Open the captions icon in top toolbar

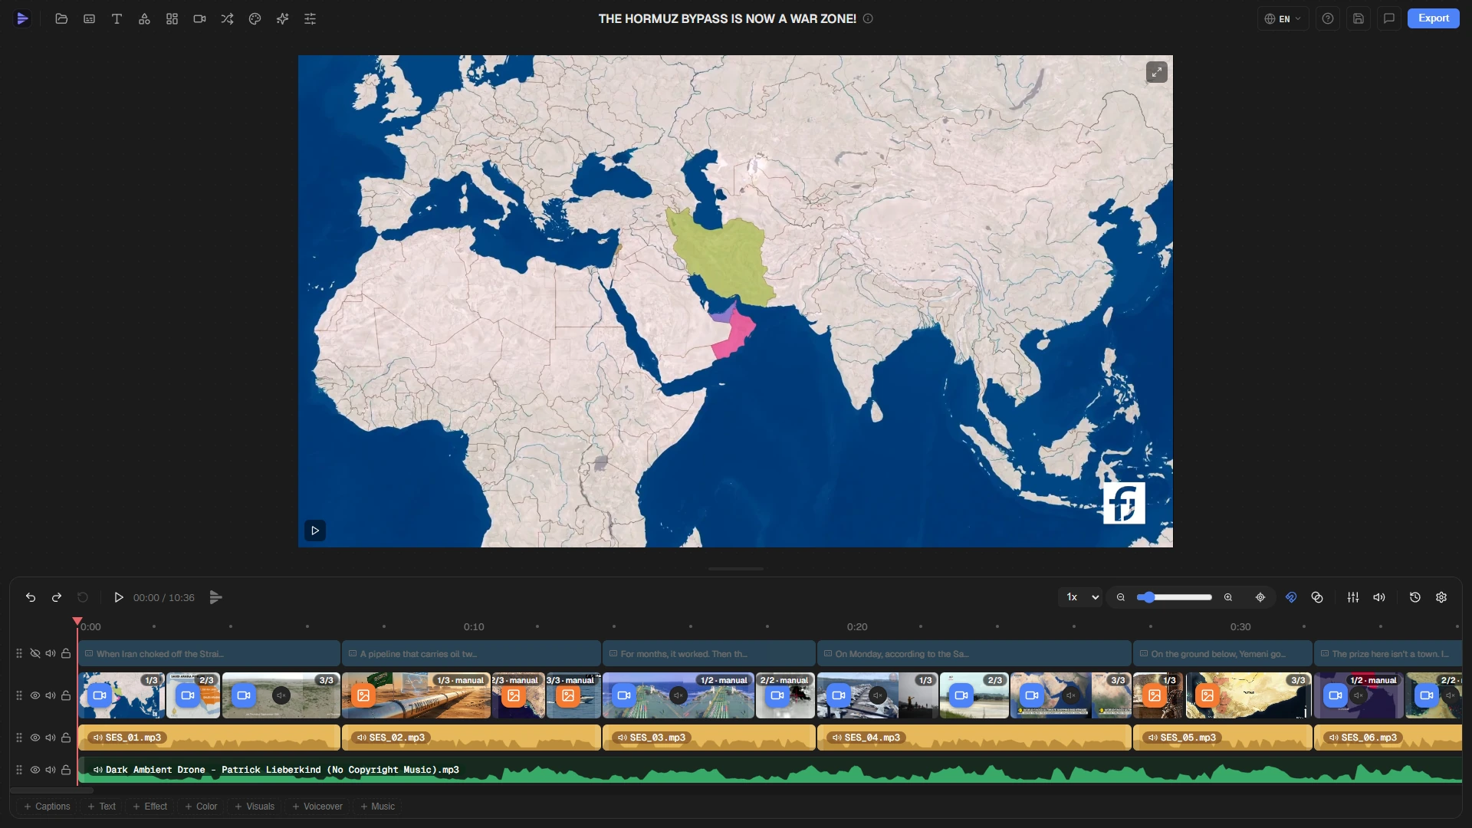click(89, 18)
